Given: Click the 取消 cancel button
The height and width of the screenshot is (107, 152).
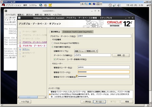Looking at the screenshot, I should (x=127, y=102).
